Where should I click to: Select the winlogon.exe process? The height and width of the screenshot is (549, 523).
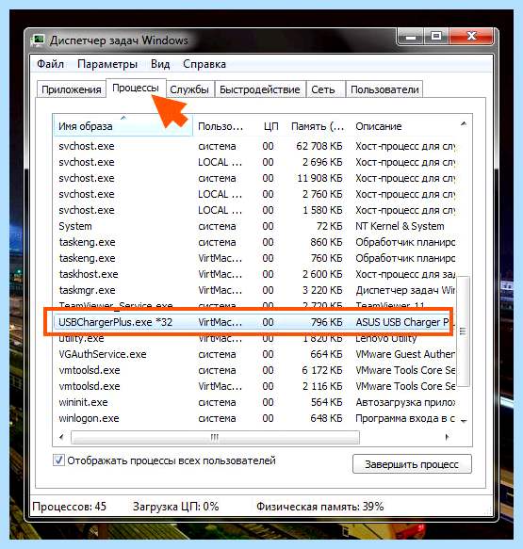[254, 418]
